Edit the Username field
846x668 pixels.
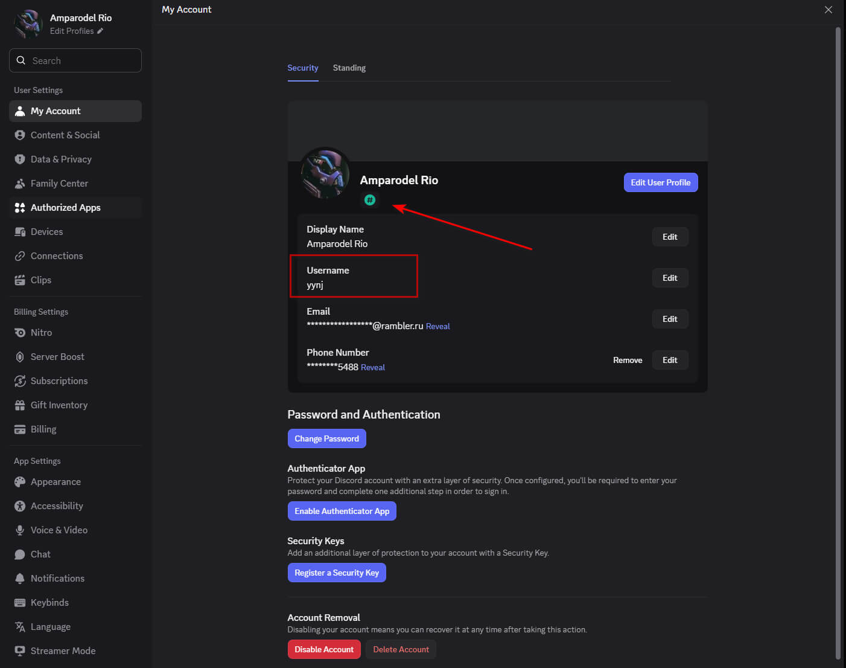tap(669, 278)
